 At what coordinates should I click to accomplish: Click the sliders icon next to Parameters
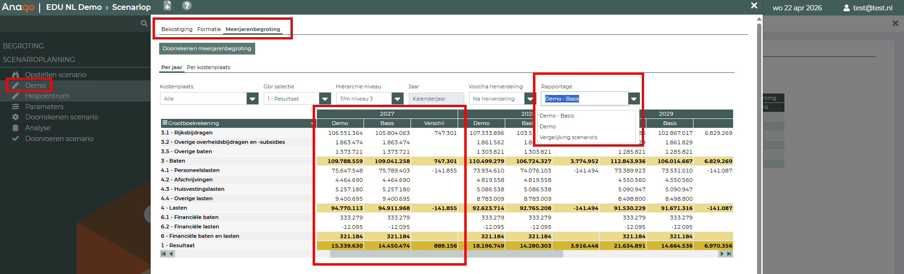coord(16,107)
